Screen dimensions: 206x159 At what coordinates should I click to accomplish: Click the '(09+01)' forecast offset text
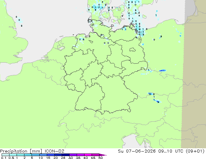(195, 151)
